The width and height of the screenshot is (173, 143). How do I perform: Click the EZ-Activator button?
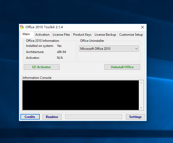(42, 67)
